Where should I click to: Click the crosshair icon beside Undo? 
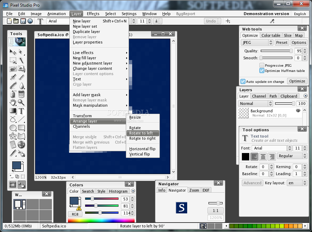tap(228, 21)
